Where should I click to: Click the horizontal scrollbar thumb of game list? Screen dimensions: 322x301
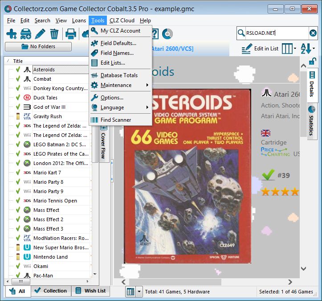[x=21, y=281]
